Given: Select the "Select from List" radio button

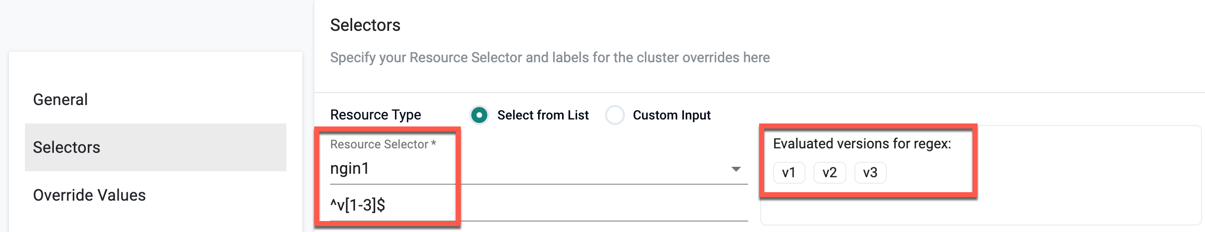Looking at the screenshot, I should (x=479, y=116).
